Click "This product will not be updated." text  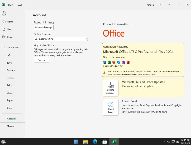138,86
